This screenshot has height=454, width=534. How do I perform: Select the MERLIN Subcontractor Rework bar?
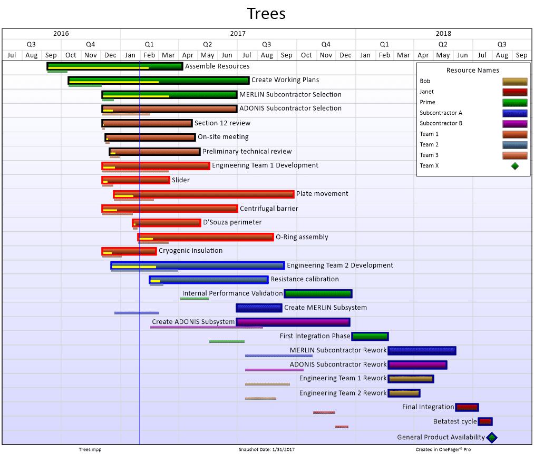(x=422, y=350)
